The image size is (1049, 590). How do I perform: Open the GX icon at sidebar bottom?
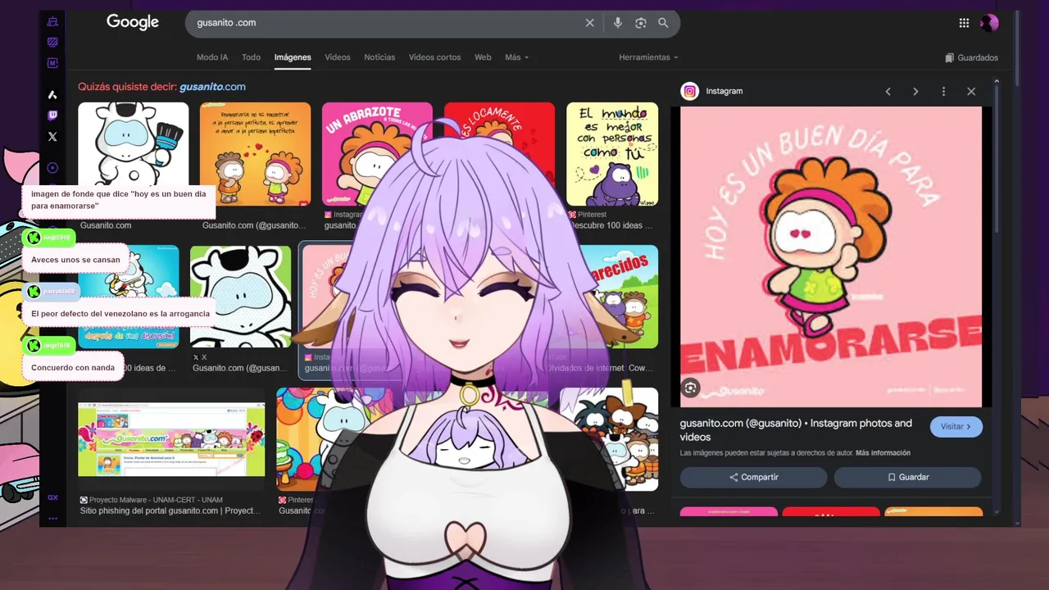(52, 497)
